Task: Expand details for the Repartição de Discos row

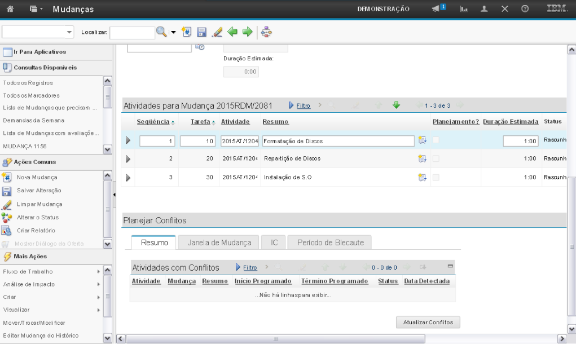Action: point(128,159)
